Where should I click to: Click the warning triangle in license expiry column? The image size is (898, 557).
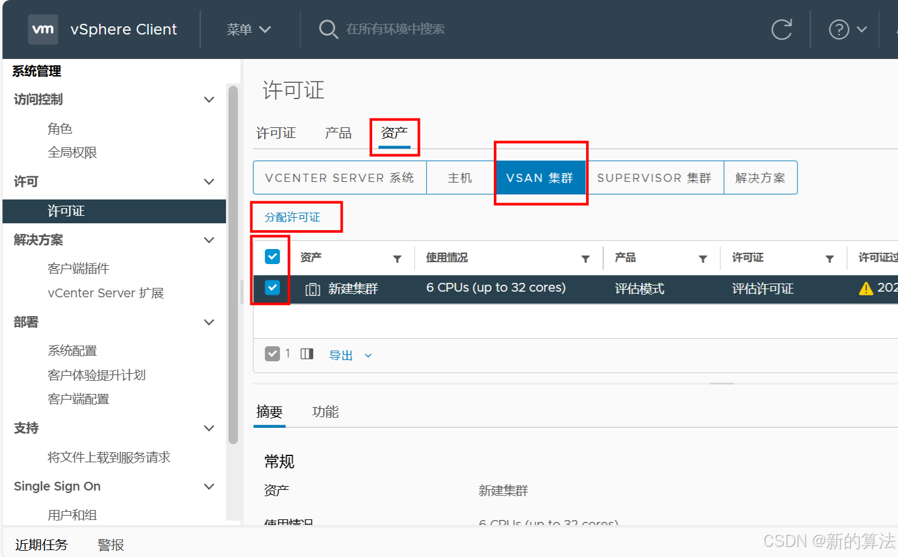point(866,289)
